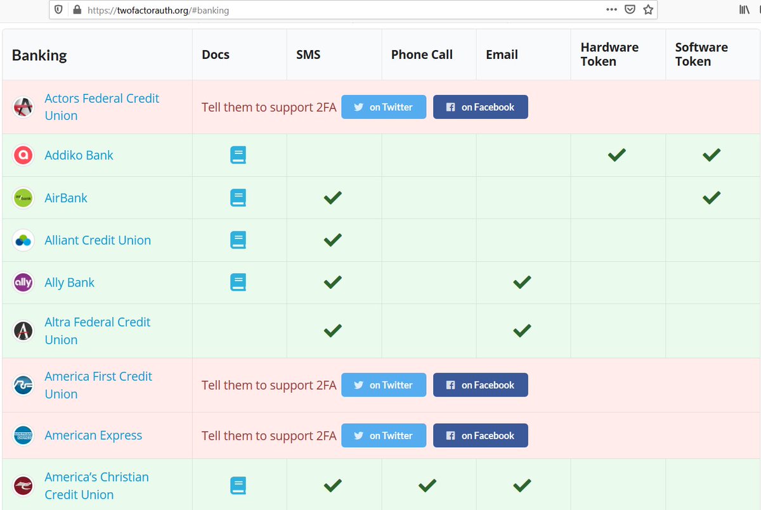Screen dimensions: 761x510
Task: Bookmark this page with star icon
Action: (647, 10)
